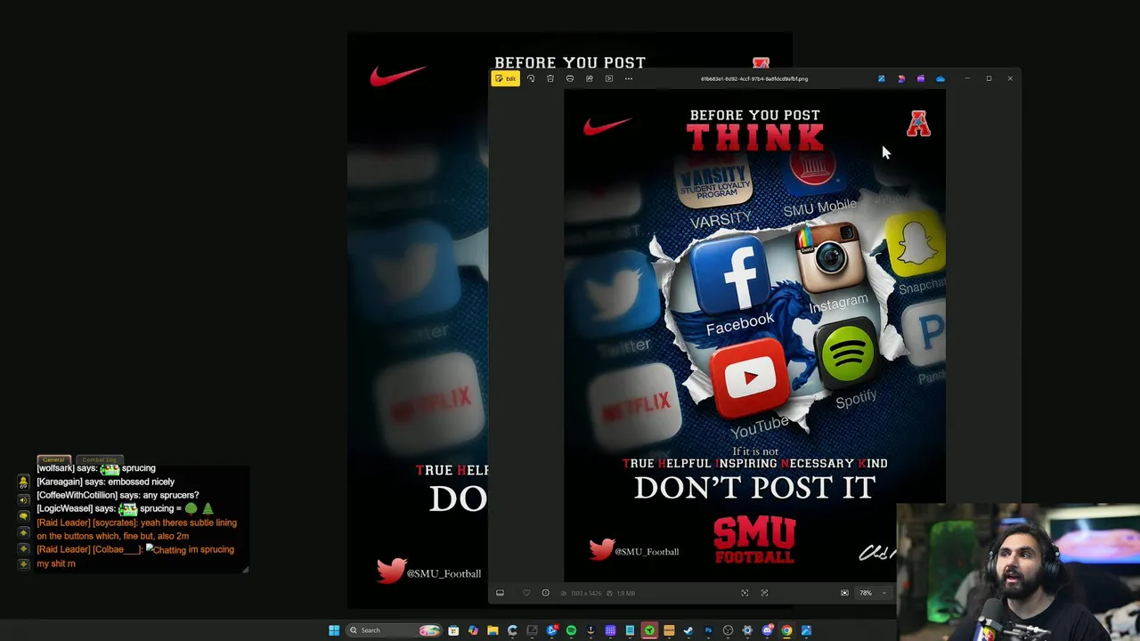This screenshot has height=641, width=1140.
Task: Click CoffeeWithCotillion's 'any sprucers?' message
Action: pos(118,495)
